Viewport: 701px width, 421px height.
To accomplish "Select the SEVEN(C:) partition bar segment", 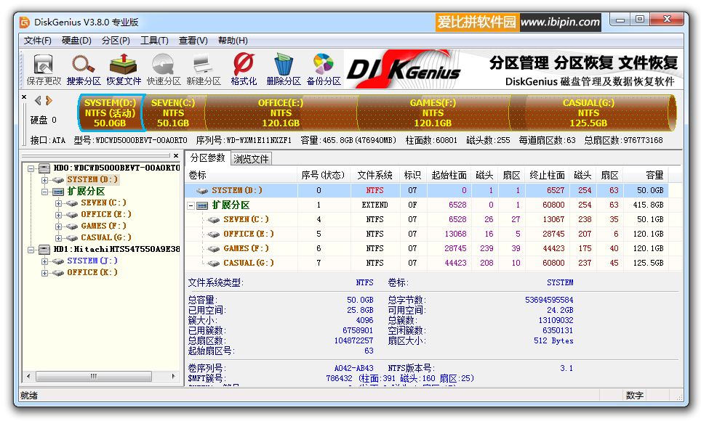I will point(174,113).
